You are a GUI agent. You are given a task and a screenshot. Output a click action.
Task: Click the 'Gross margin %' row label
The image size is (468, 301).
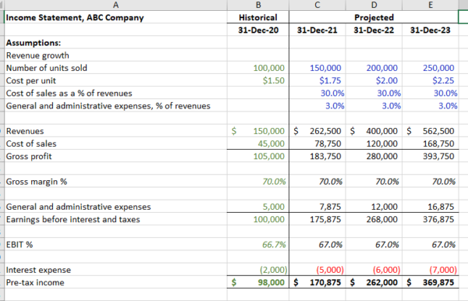click(37, 182)
